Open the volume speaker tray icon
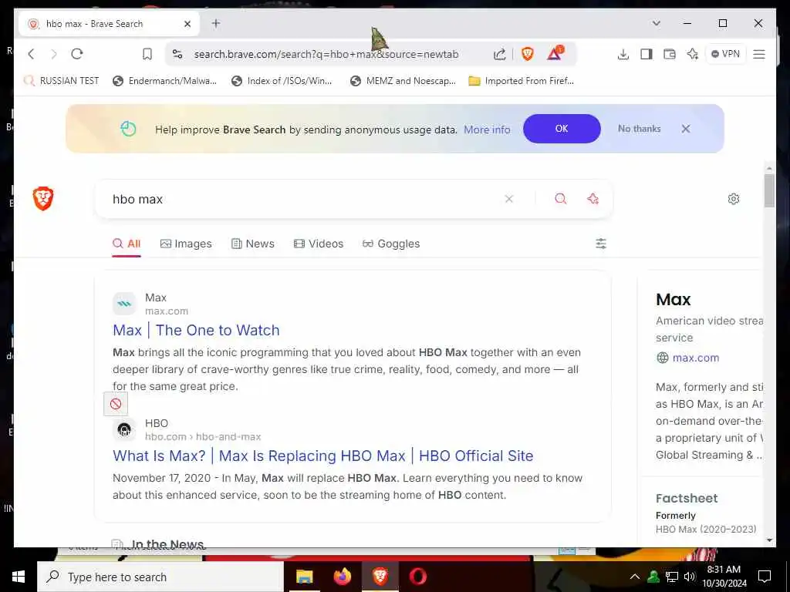 690,577
